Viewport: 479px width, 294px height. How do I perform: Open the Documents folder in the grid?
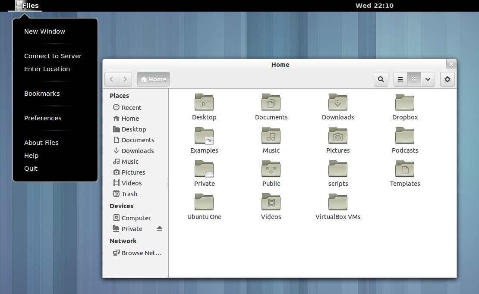[x=271, y=103]
